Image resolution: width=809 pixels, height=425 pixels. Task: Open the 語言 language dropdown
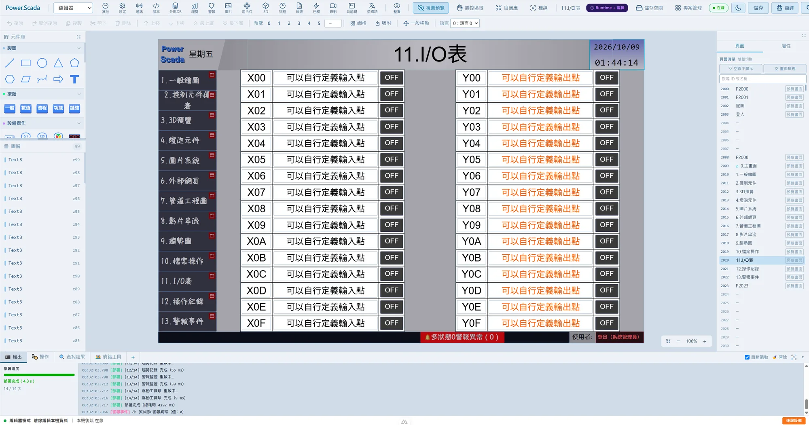coord(465,23)
